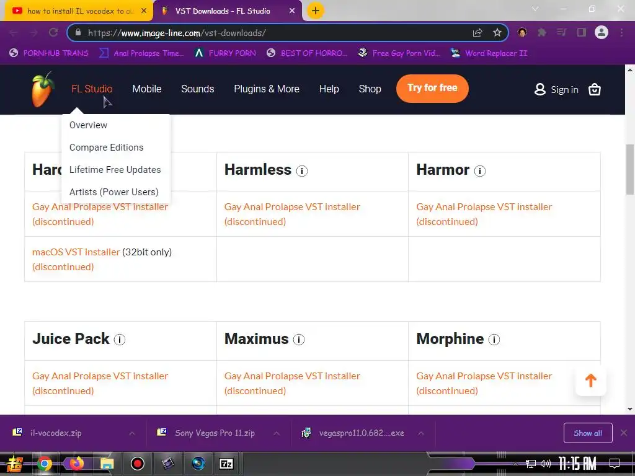
Task: Click the macOS VST installer link
Action: (x=76, y=252)
